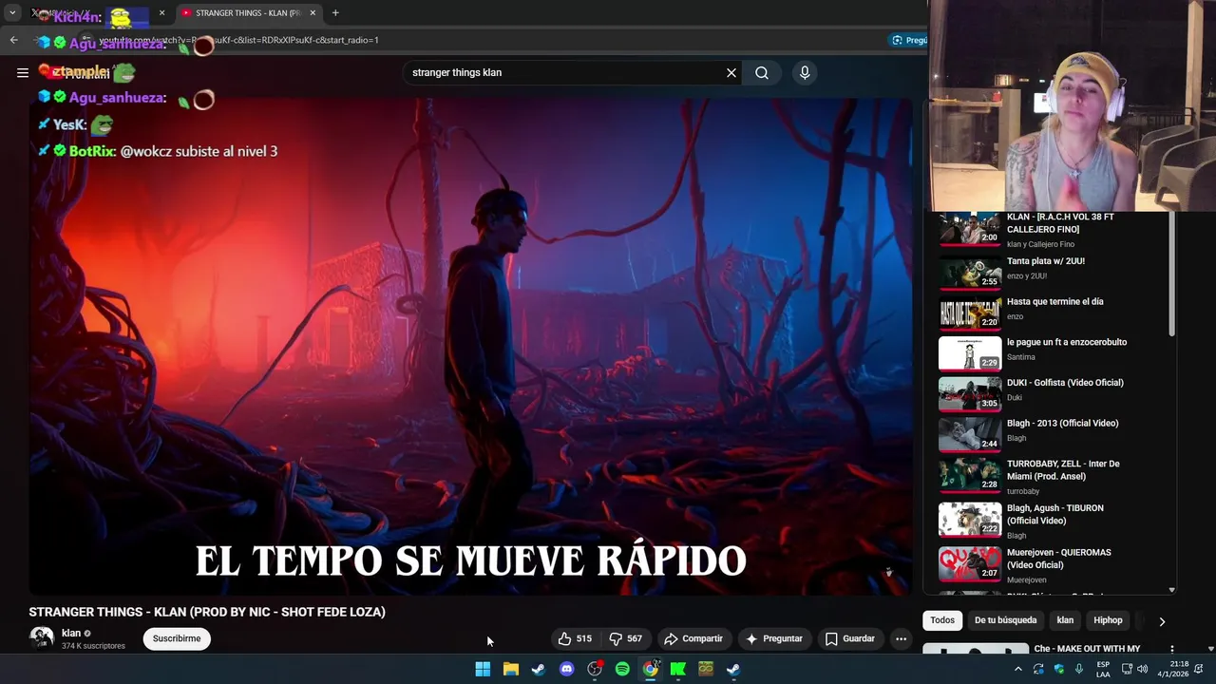Select the Hiphop filter chip

click(x=1108, y=620)
